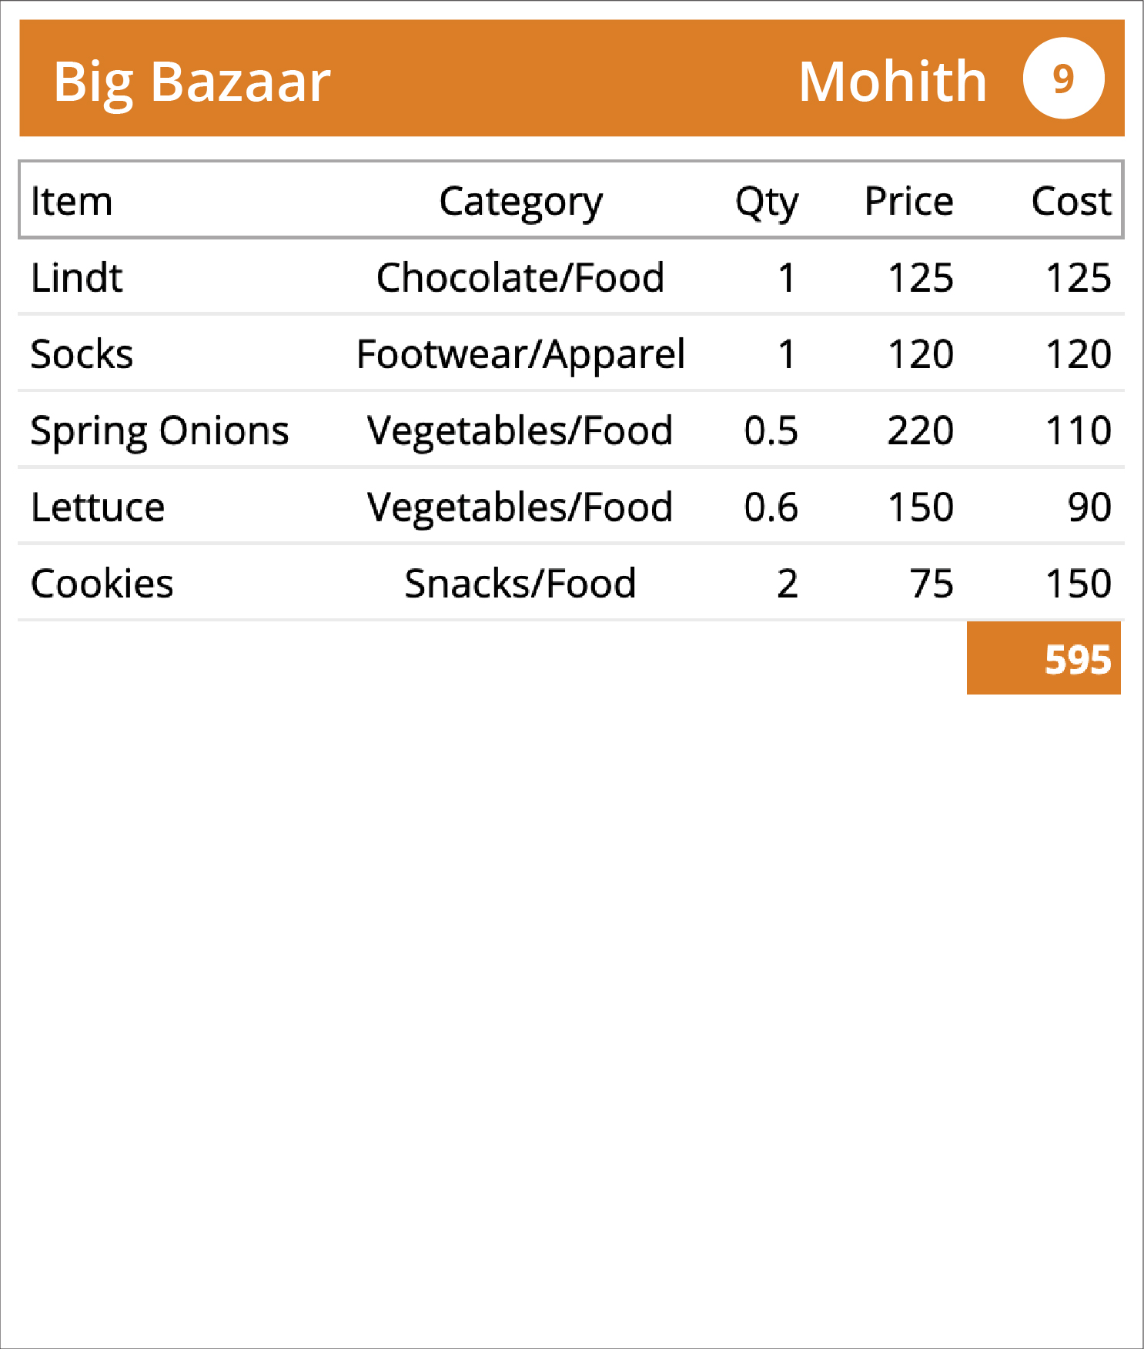
Task: Click the circular 9 badge icon
Action: pos(1063,79)
